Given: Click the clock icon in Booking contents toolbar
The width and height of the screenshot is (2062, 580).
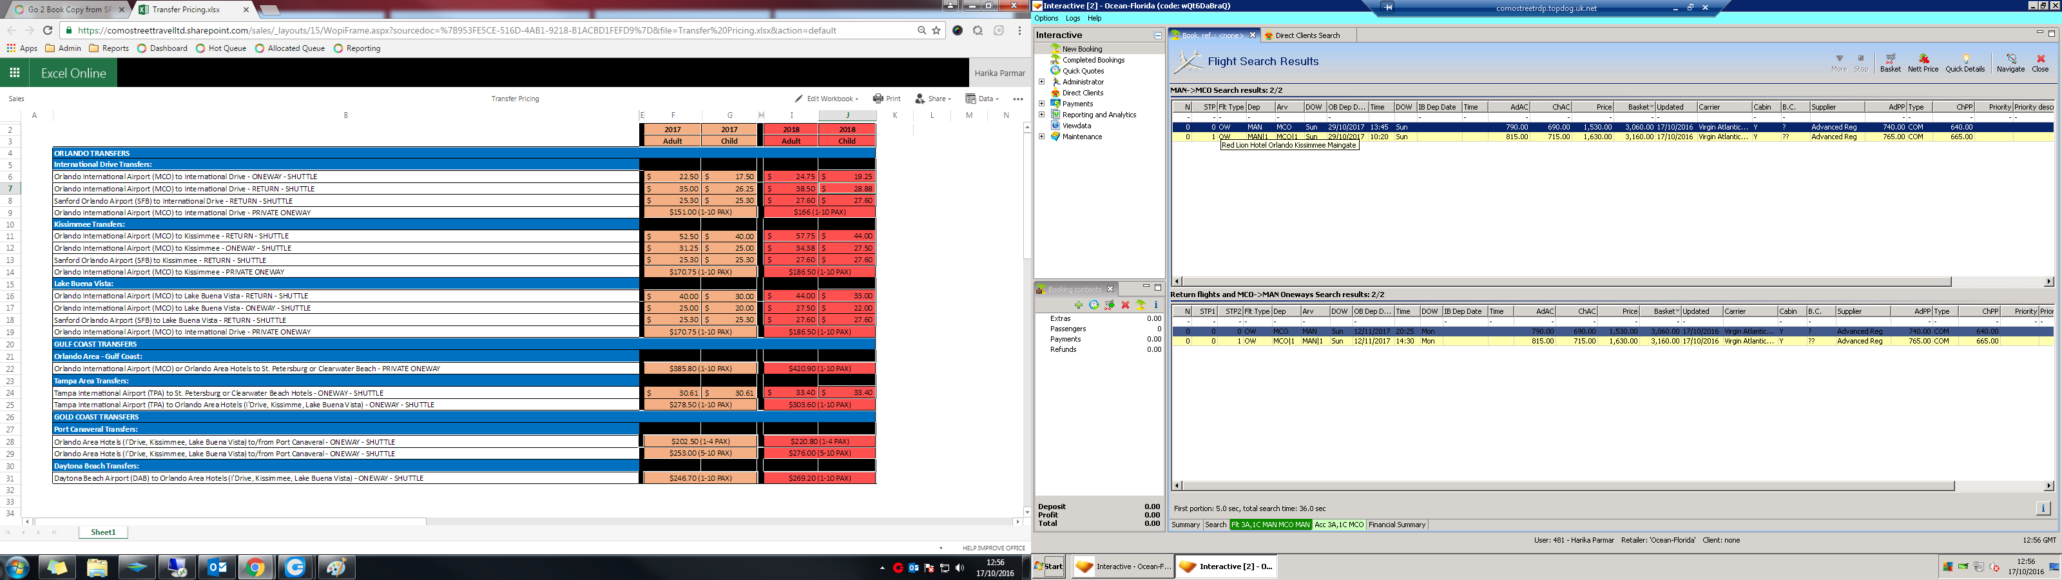Looking at the screenshot, I should pos(1094,305).
